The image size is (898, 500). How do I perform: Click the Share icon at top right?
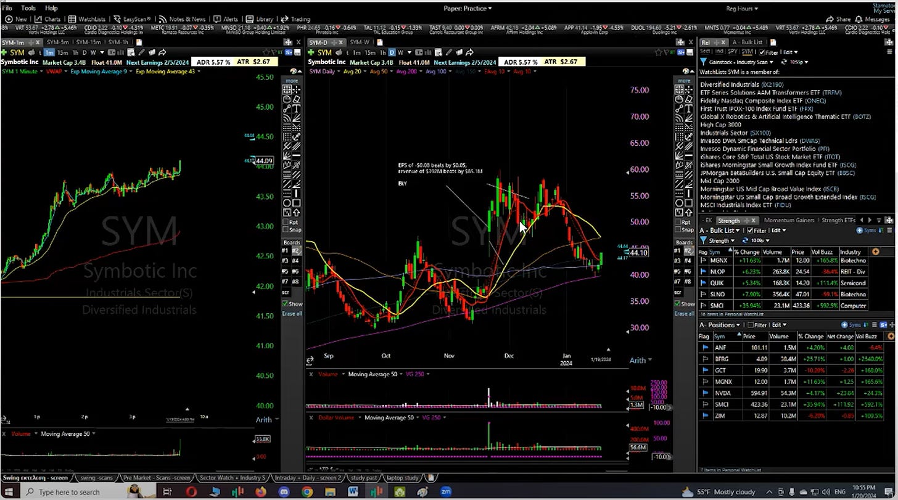(839, 19)
